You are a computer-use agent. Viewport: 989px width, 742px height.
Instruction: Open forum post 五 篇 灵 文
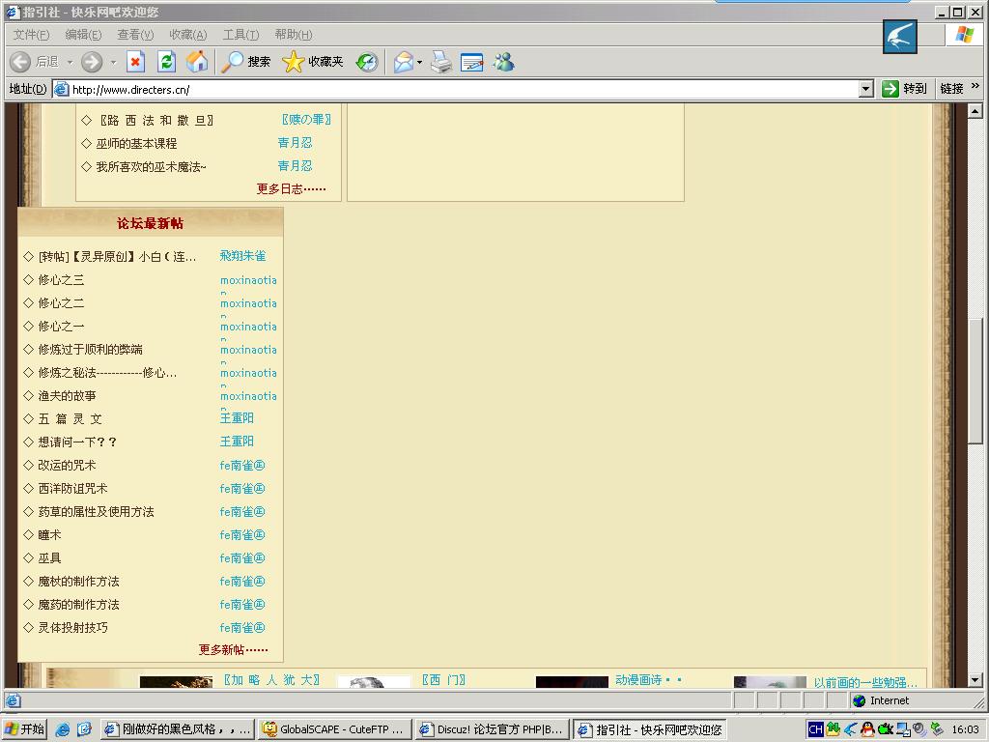(x=70, y=419)
